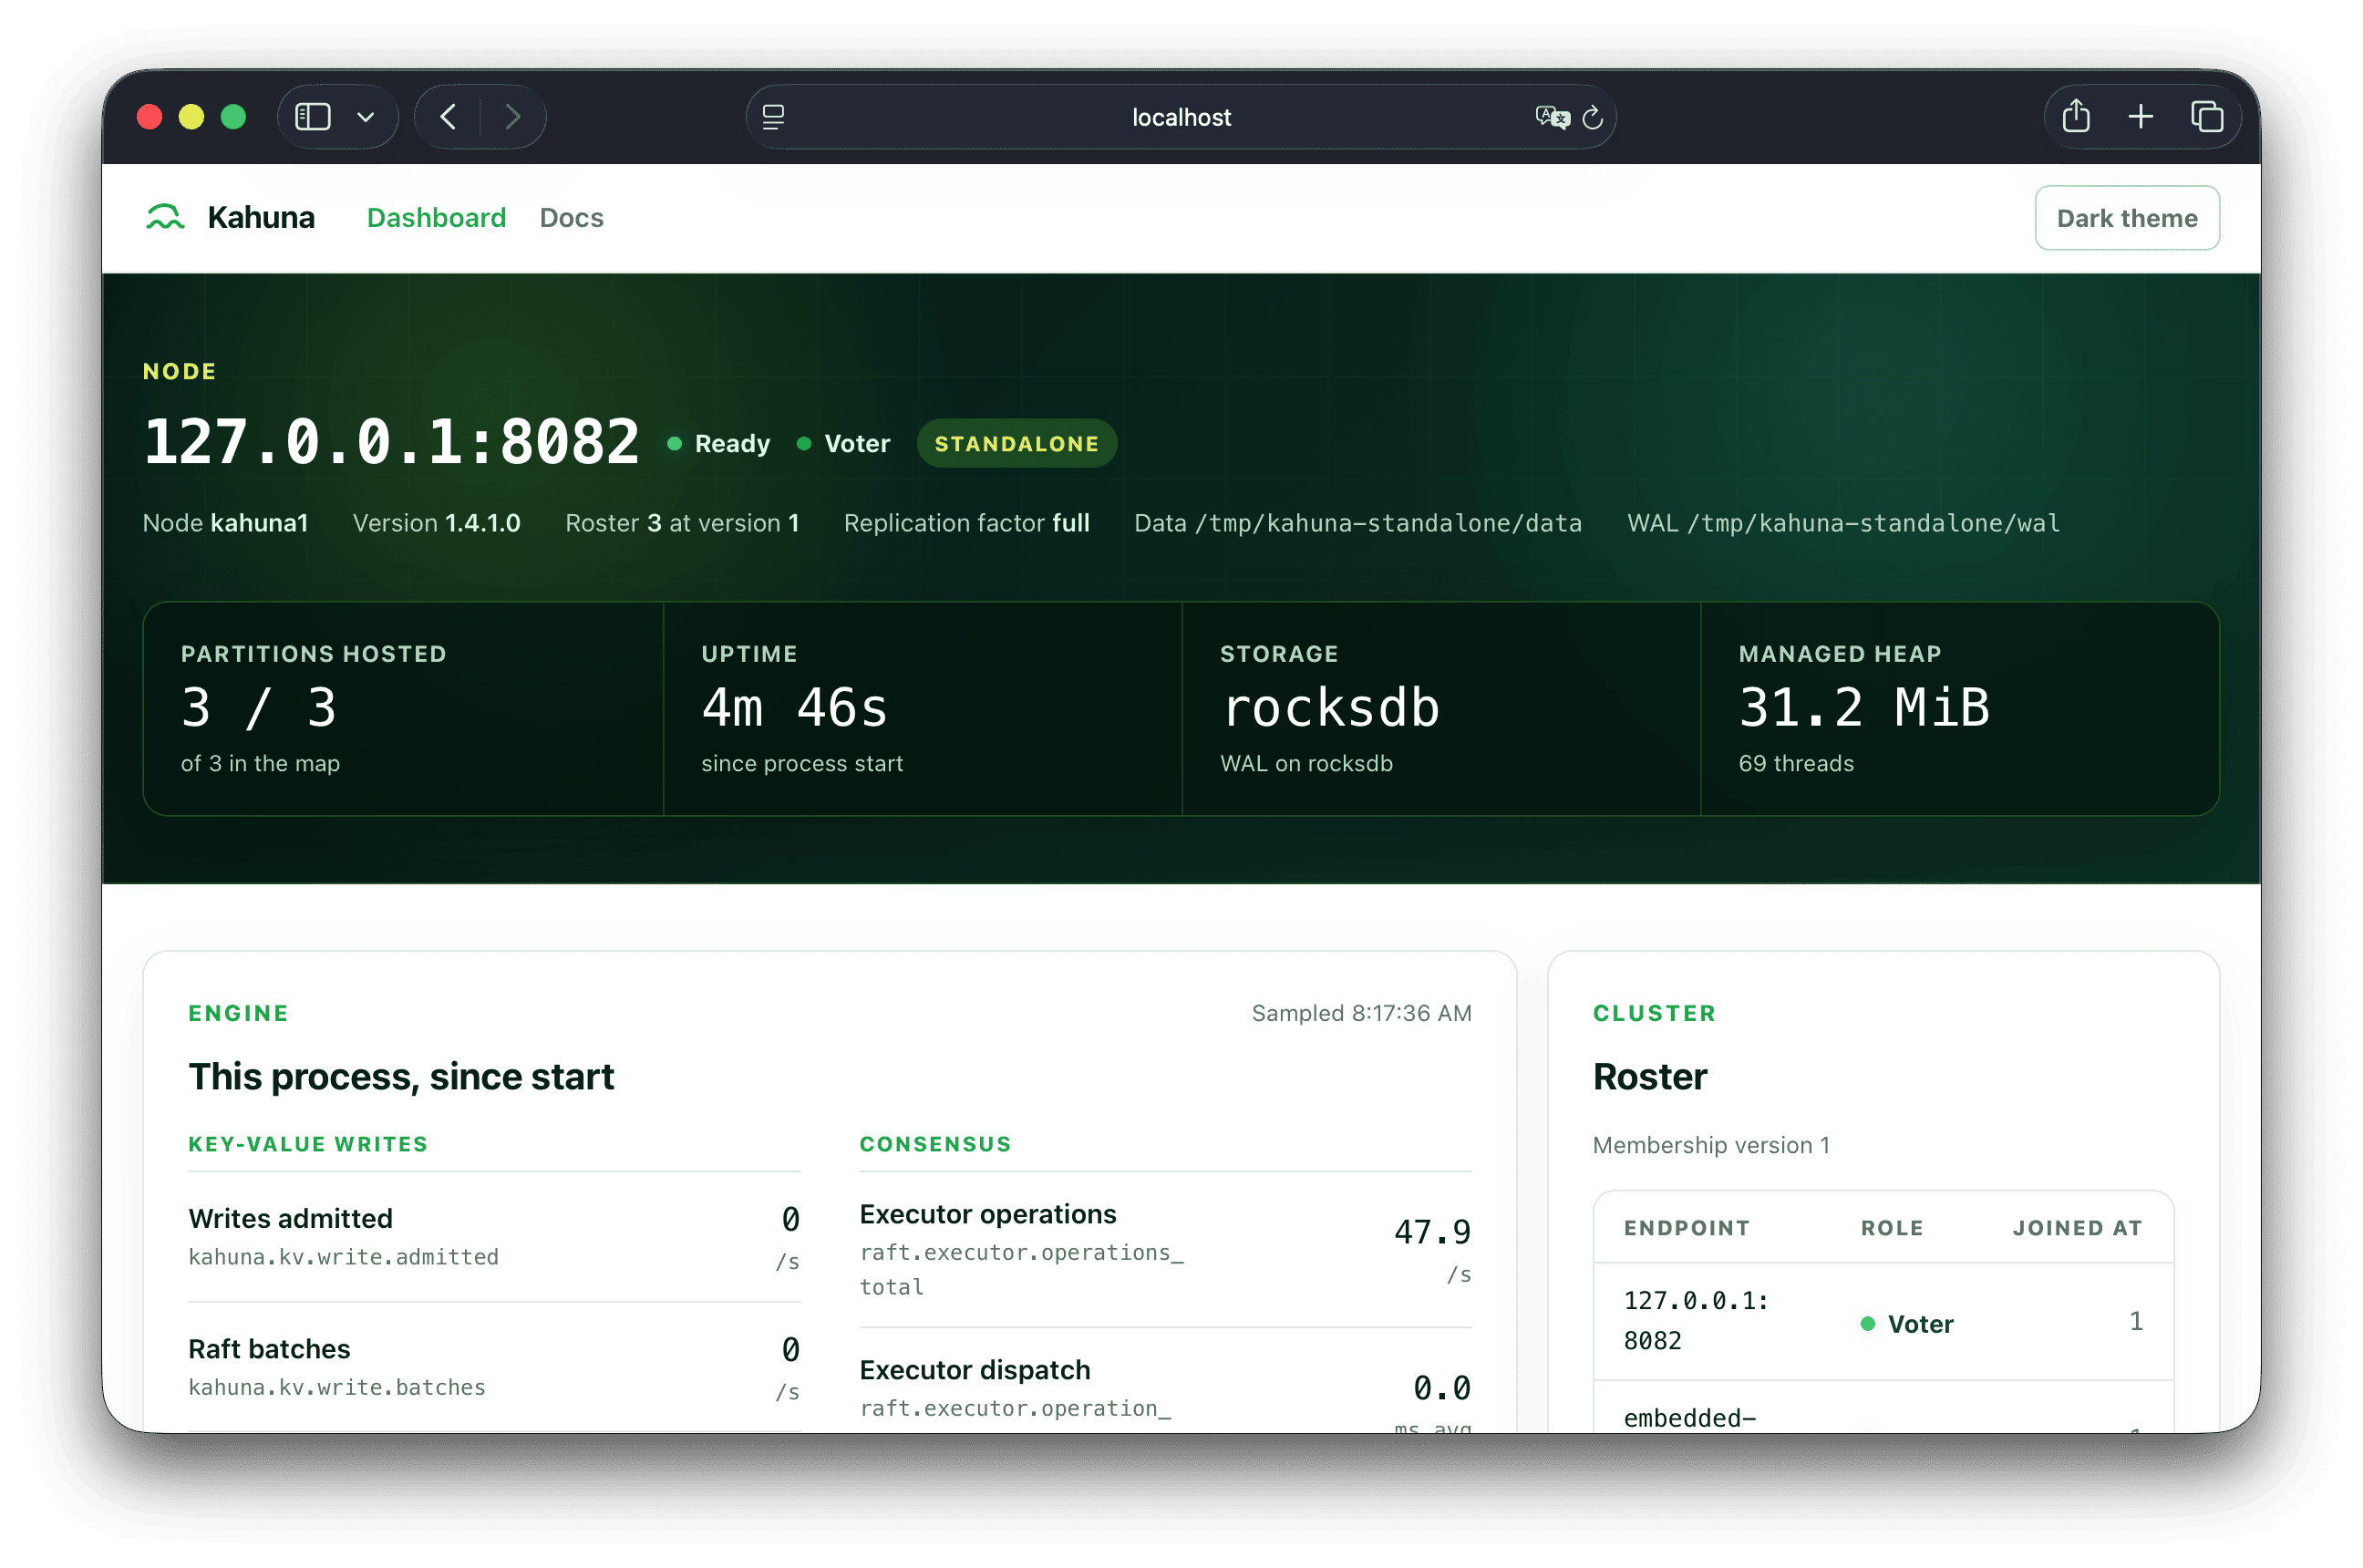Click the Executor dispatch metric label
Screen dimensions: 2363x1568
pyautogui.click(x=975, y=1370)
